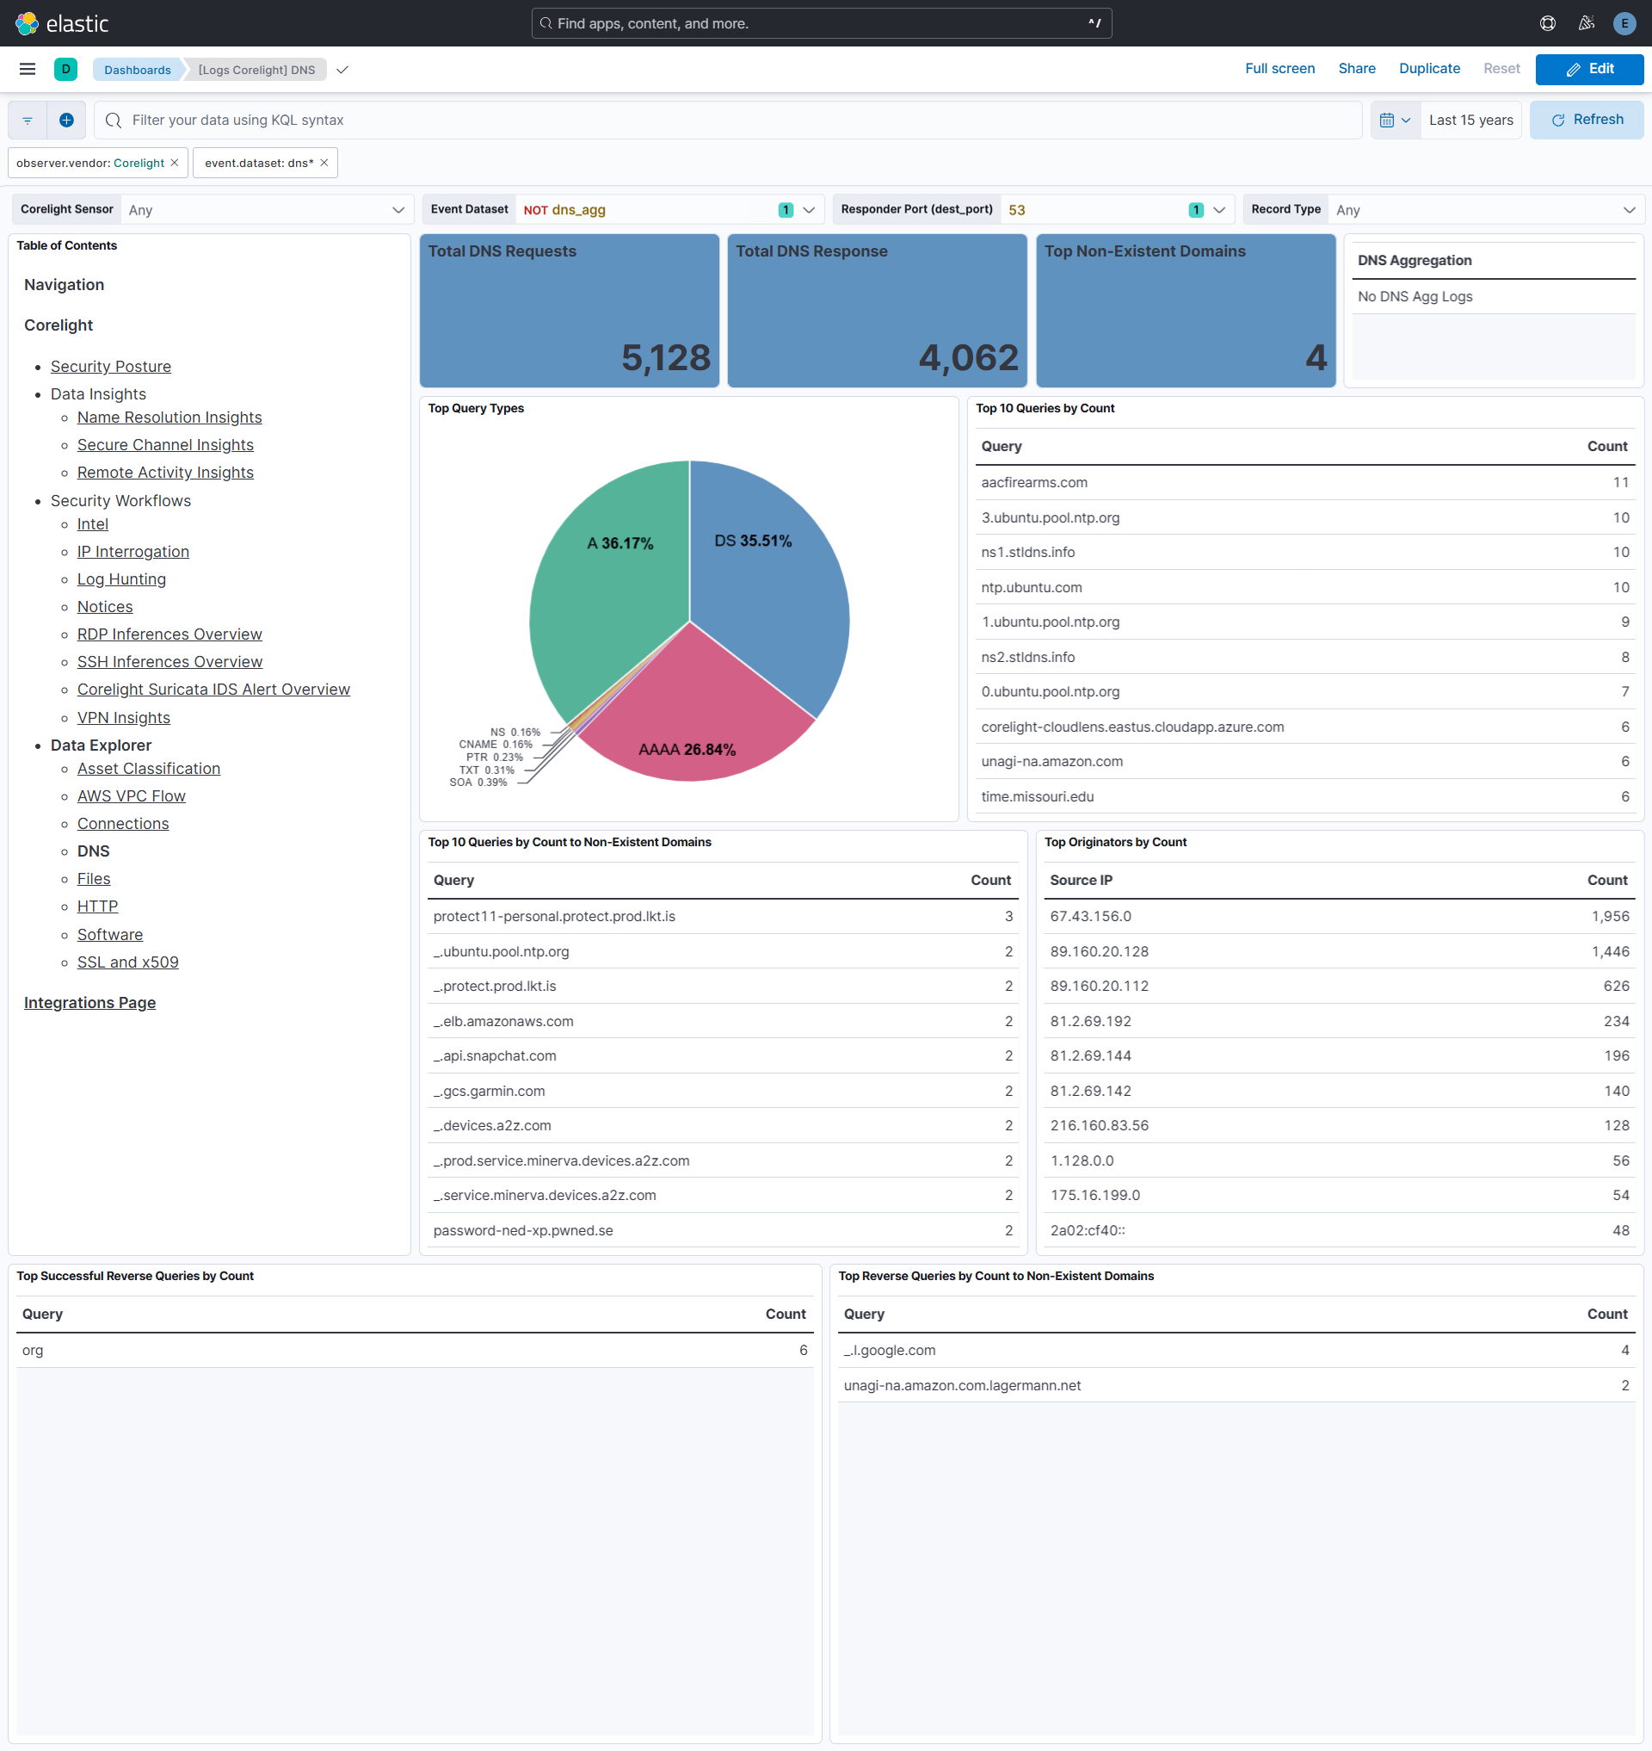This screenshot has height=1751, width=1652.
Task: Open the SSL and x509 link
Action: point(127,962)
